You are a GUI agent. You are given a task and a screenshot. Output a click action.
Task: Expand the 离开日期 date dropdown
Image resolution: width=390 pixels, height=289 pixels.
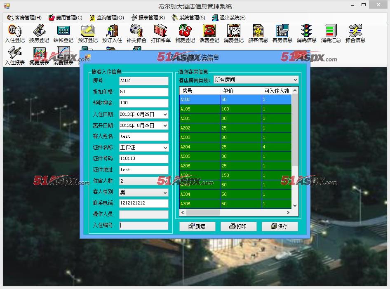tap(165, 126)
